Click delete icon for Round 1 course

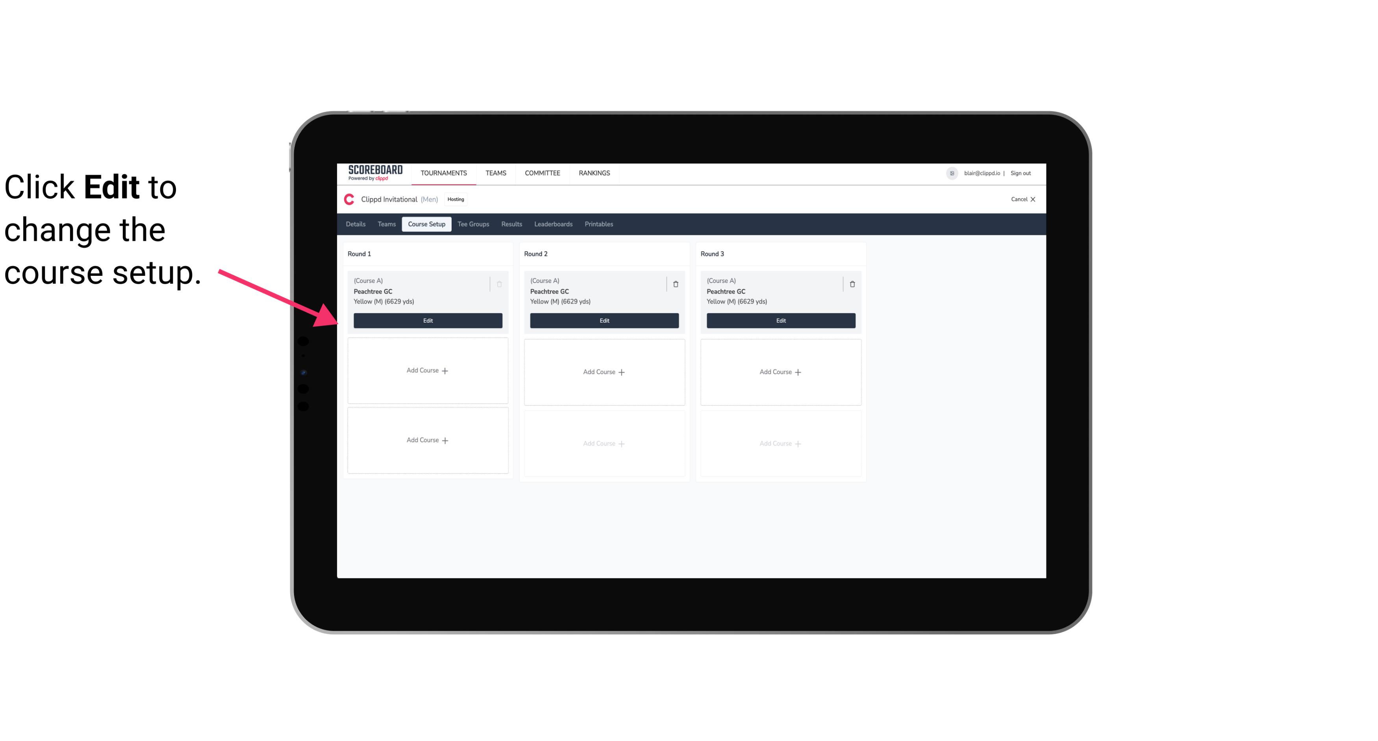tap(500, 284)
